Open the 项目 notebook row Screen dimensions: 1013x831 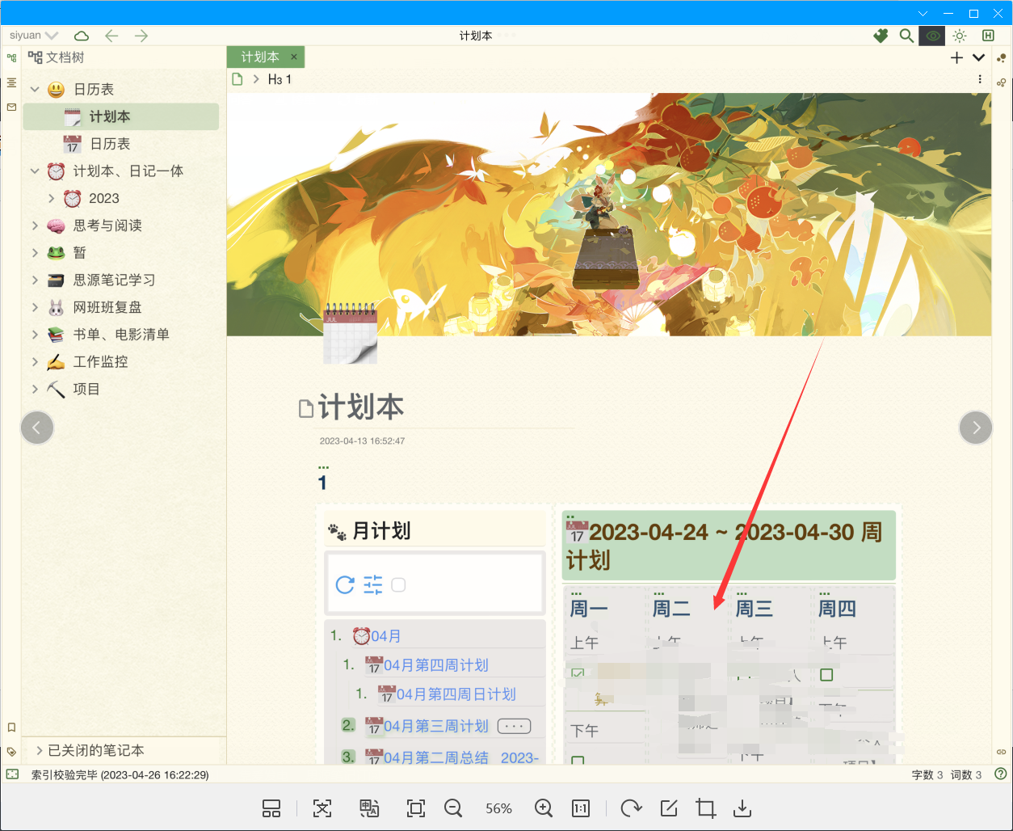click(x=121, y=389)
